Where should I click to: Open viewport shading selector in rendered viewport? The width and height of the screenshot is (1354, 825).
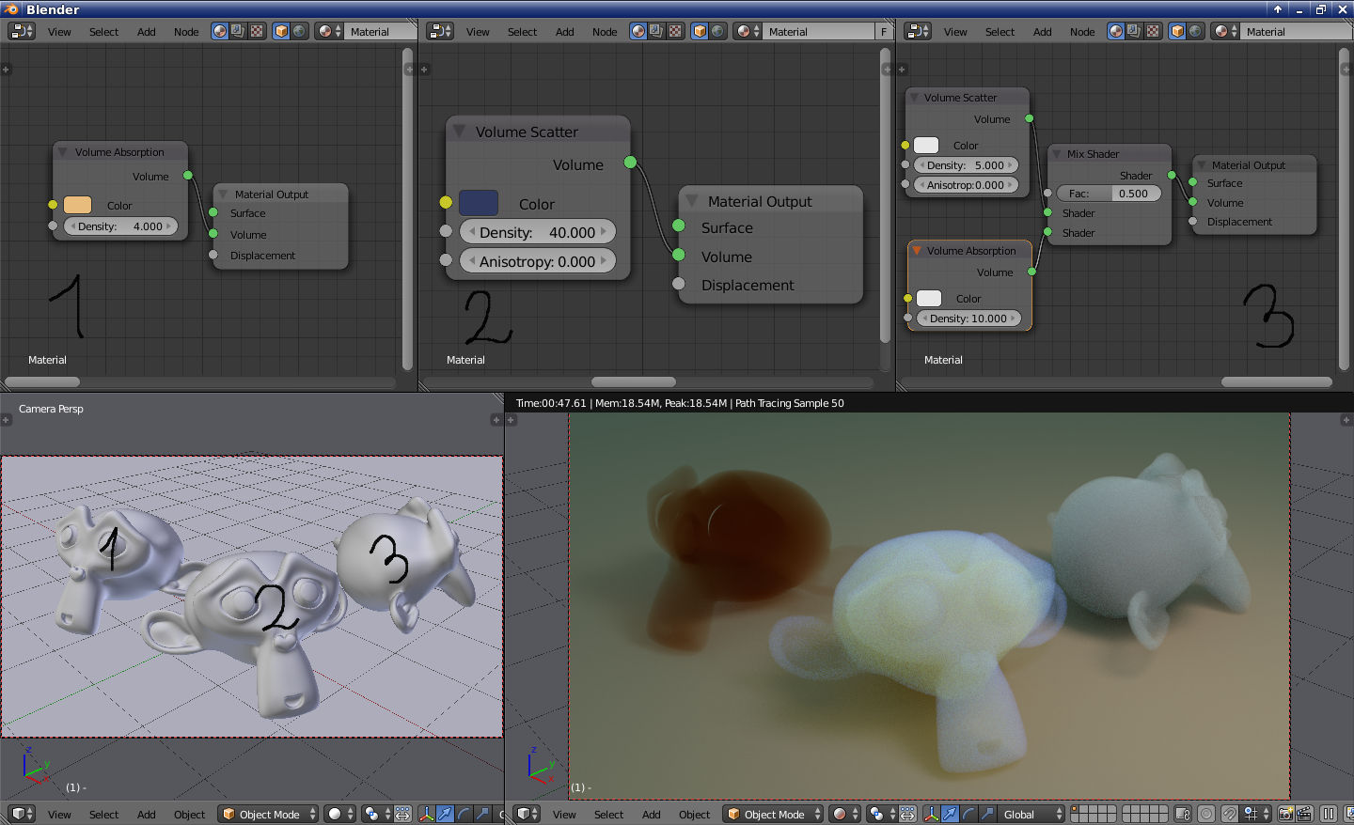(x=845, y=814)
